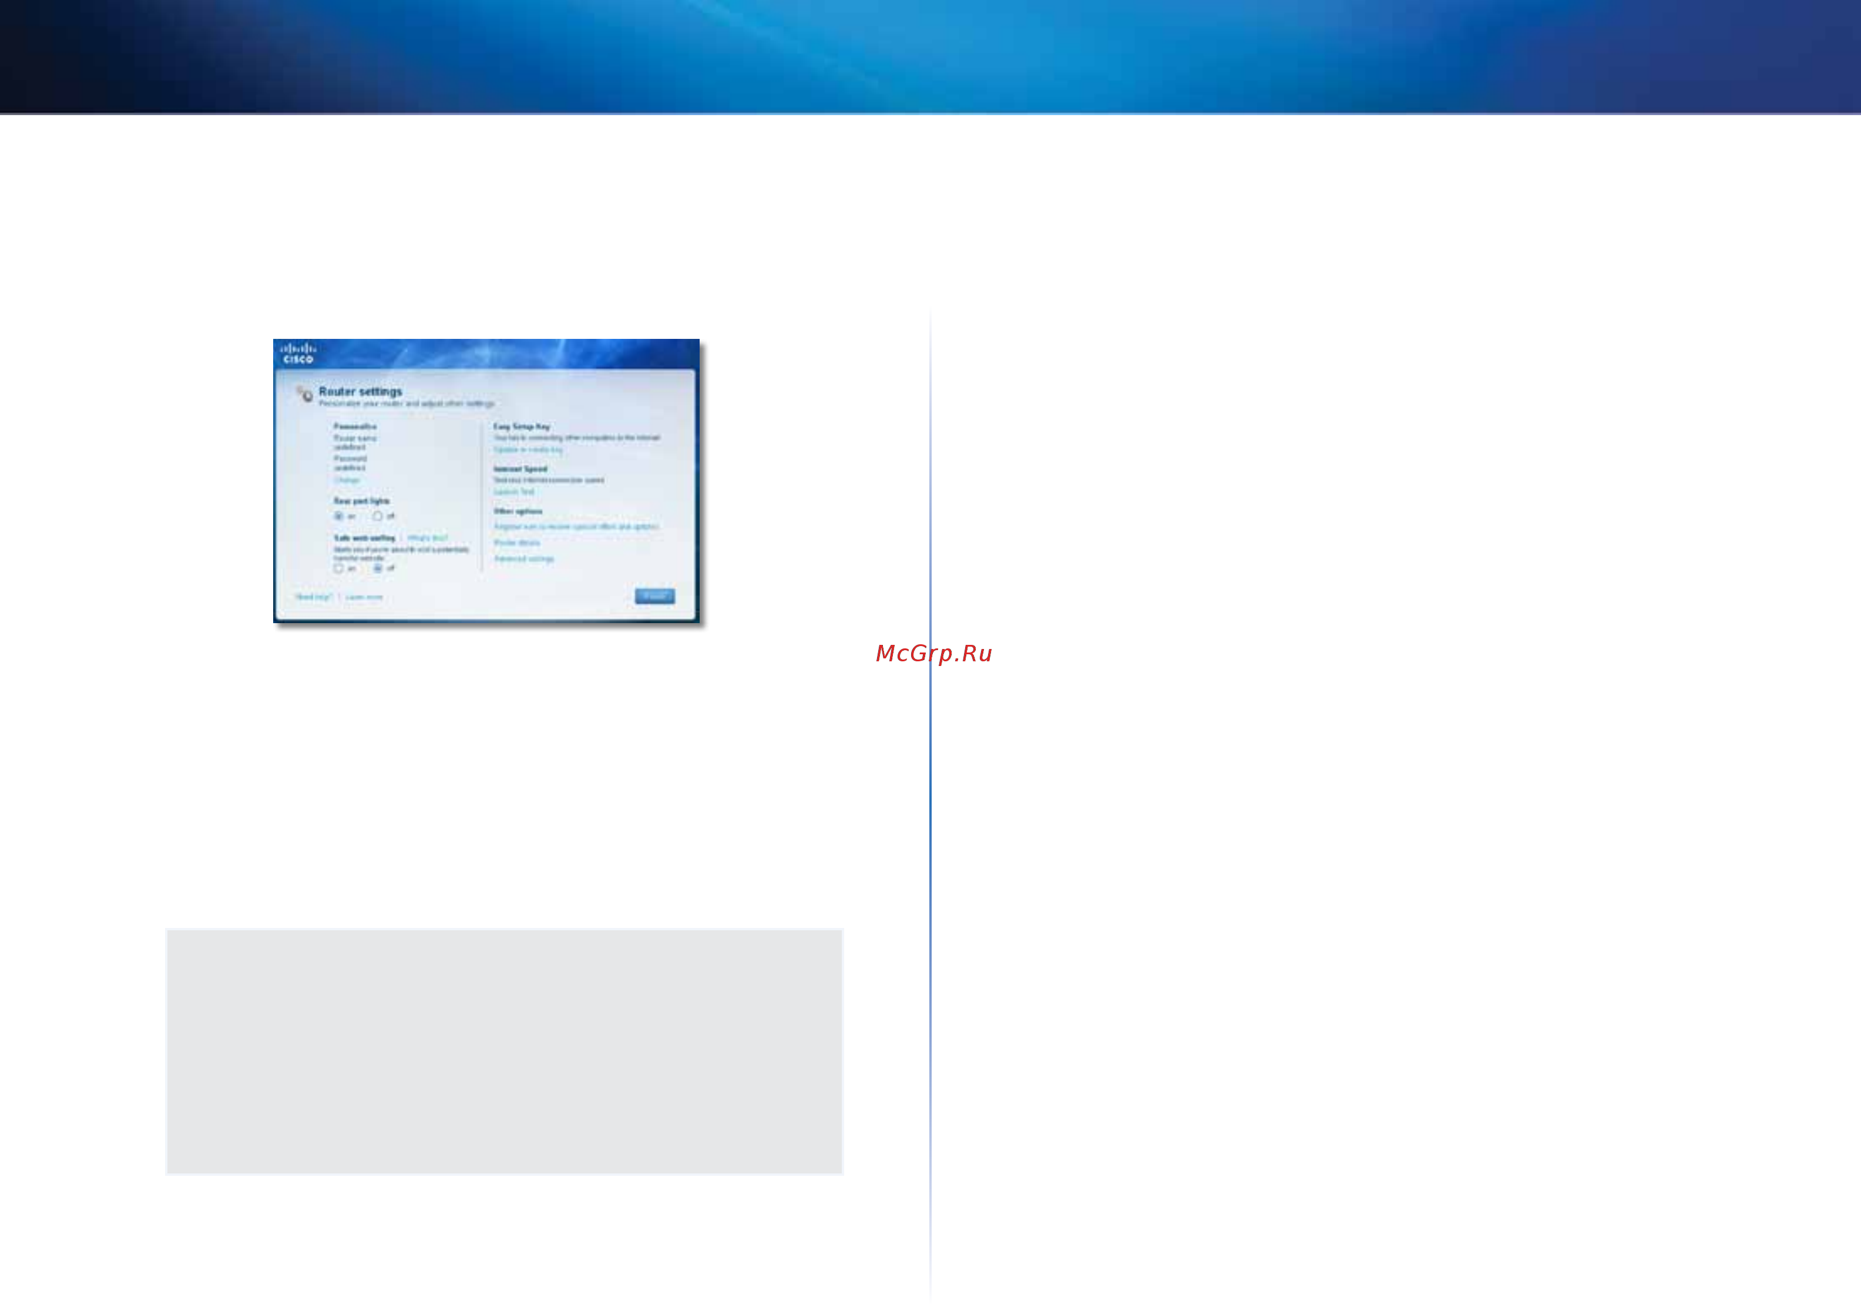Image resolution: width=1861 pixels, height=1305 pixels.
Task: Turn rear port lights on
Action: [x=339, y=516]
